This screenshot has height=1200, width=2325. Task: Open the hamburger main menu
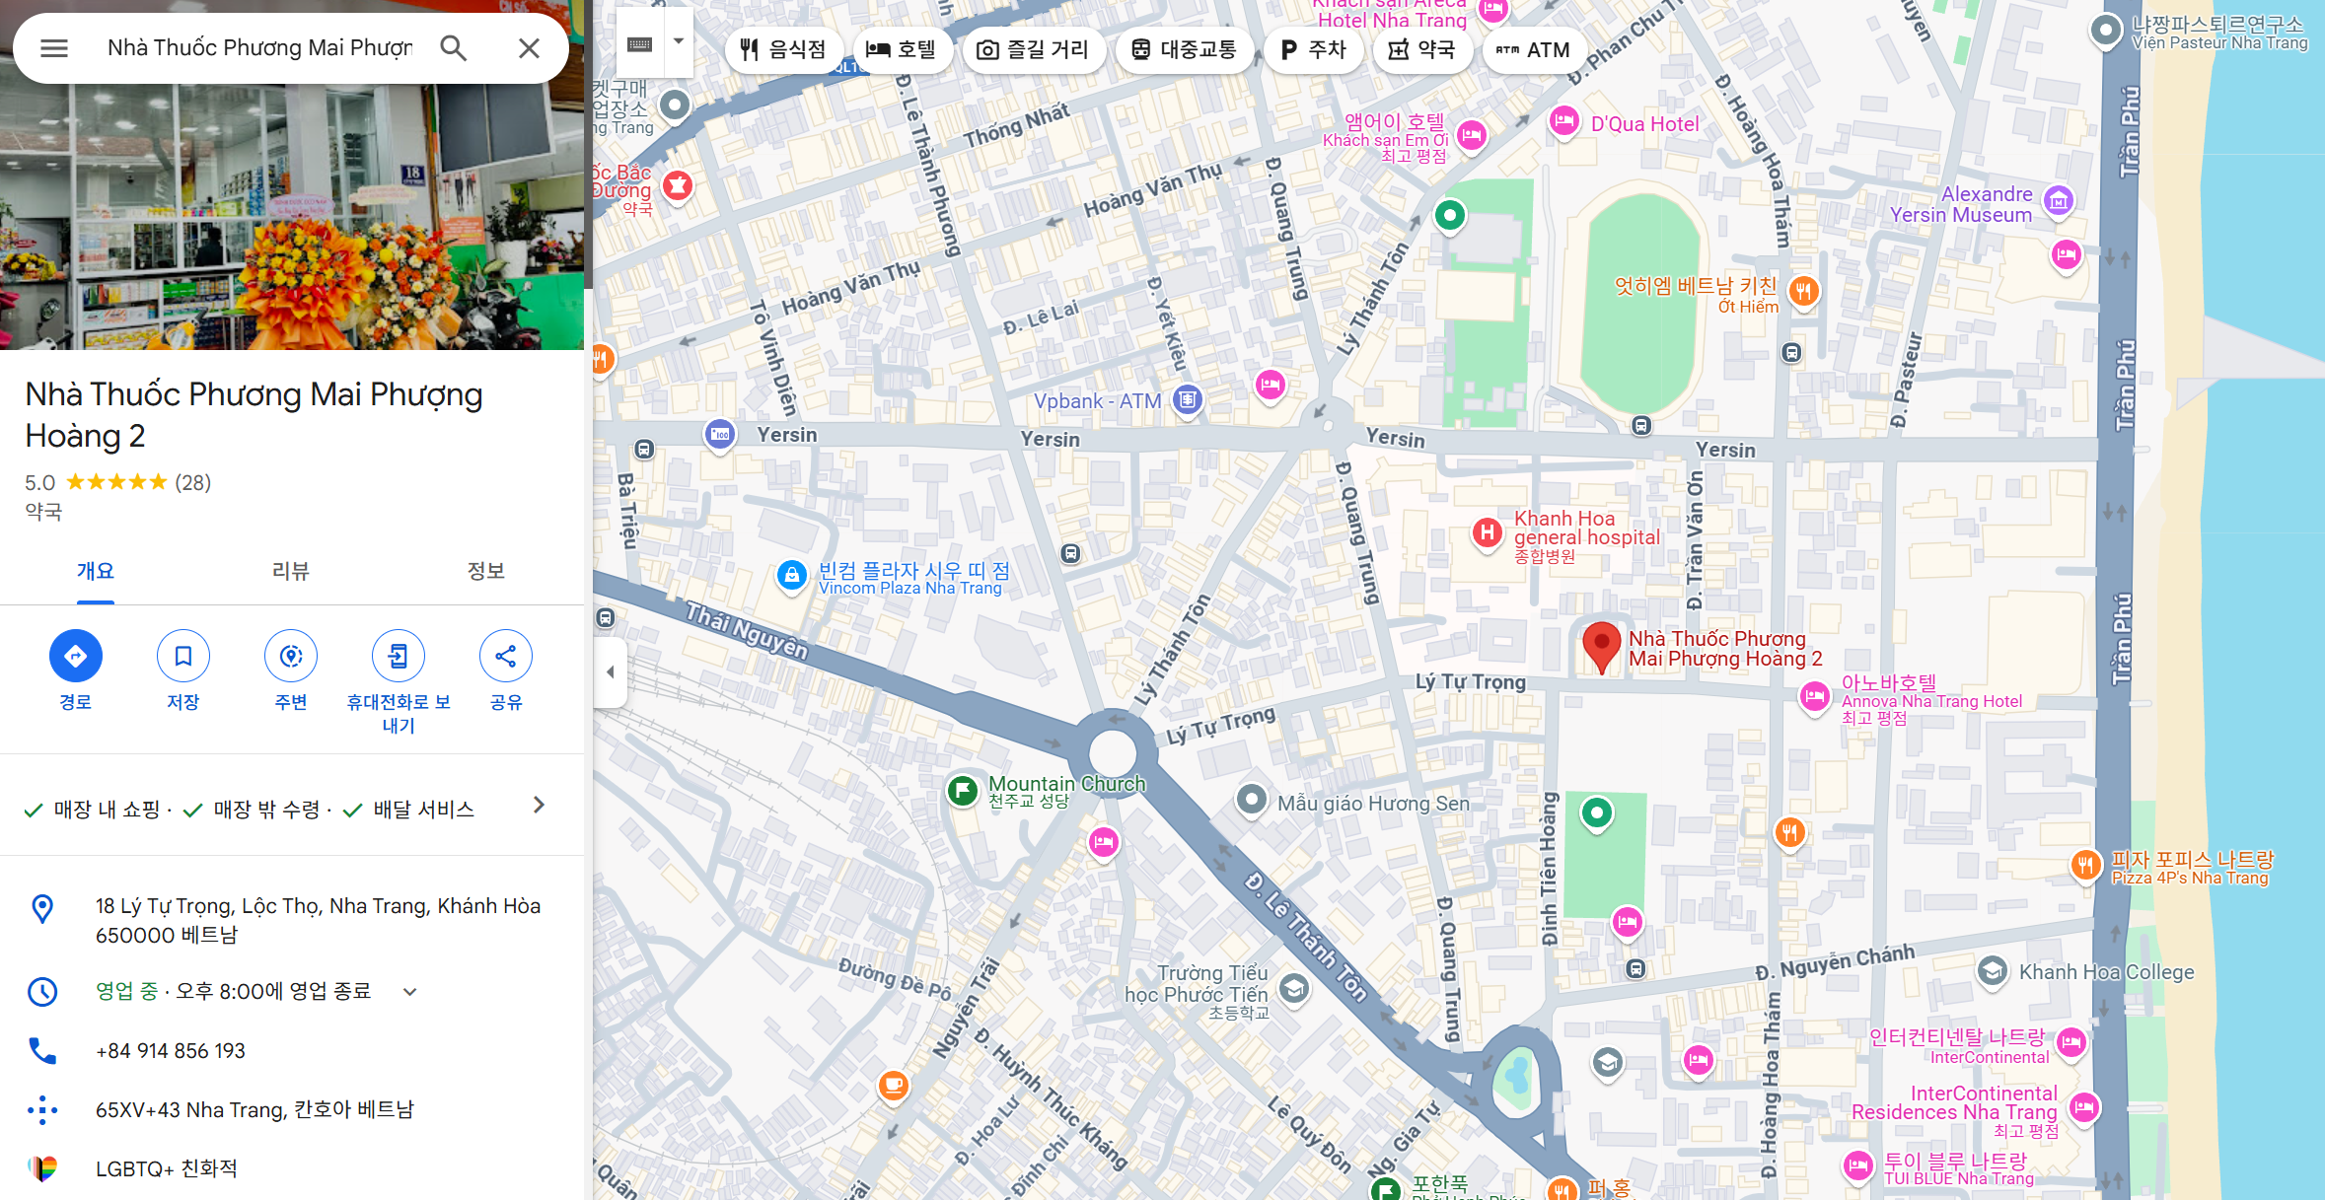tap(54, 48)
